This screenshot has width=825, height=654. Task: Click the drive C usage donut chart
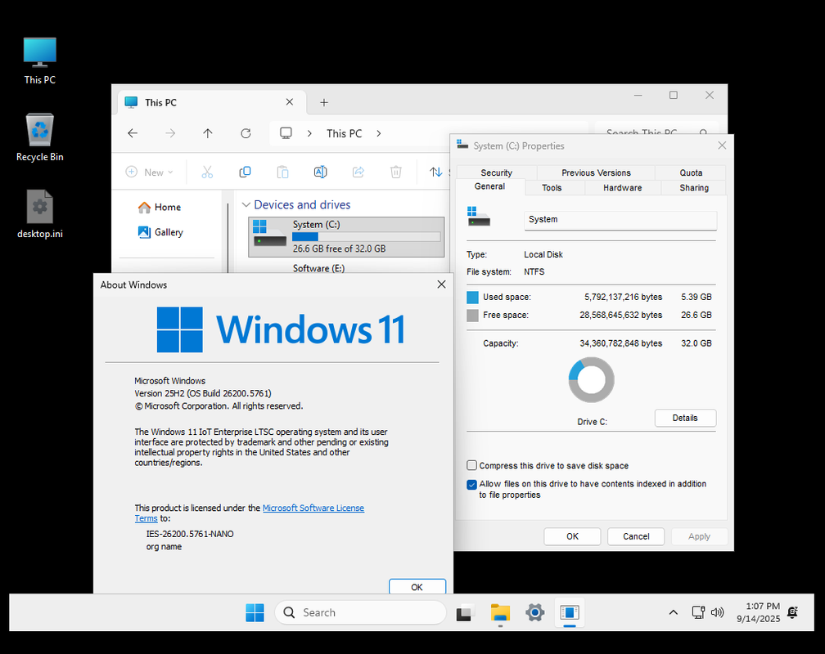592,379
